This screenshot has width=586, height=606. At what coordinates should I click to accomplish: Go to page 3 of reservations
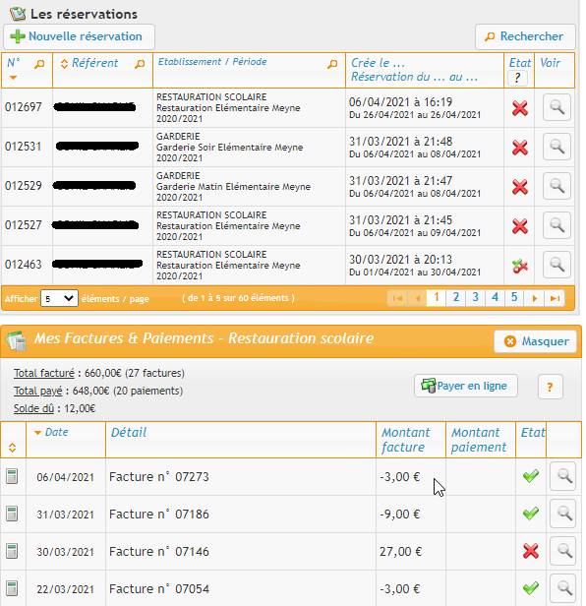[x=475, y=297]
